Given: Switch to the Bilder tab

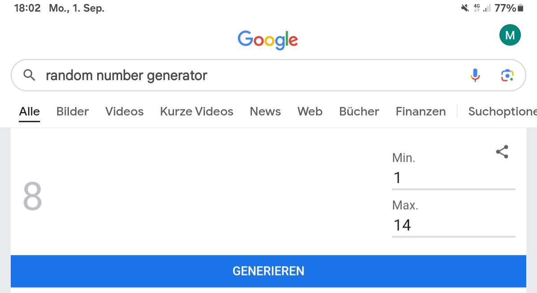Looking at the screenshot, I should pos(72,111).
